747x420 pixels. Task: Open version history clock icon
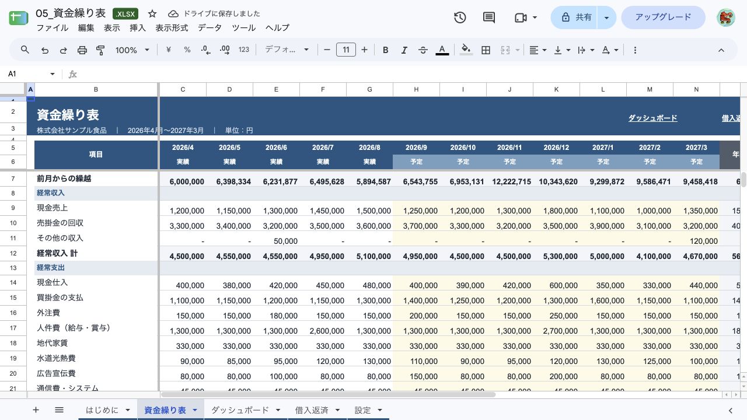[x=460, y=17]
